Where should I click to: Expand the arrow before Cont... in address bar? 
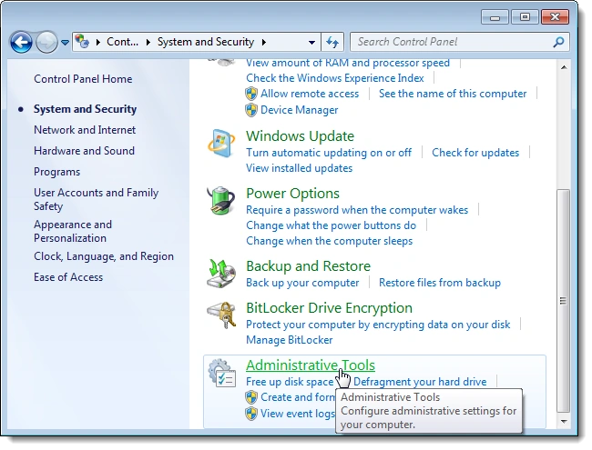(x=98, y=42)
